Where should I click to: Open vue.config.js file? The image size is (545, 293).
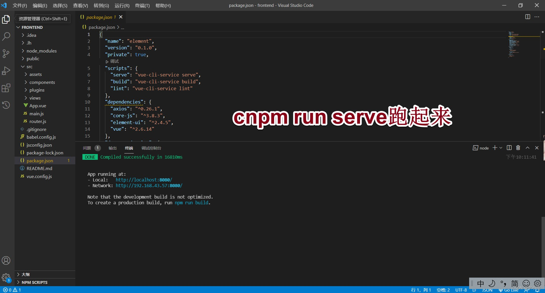coord(45,176)
